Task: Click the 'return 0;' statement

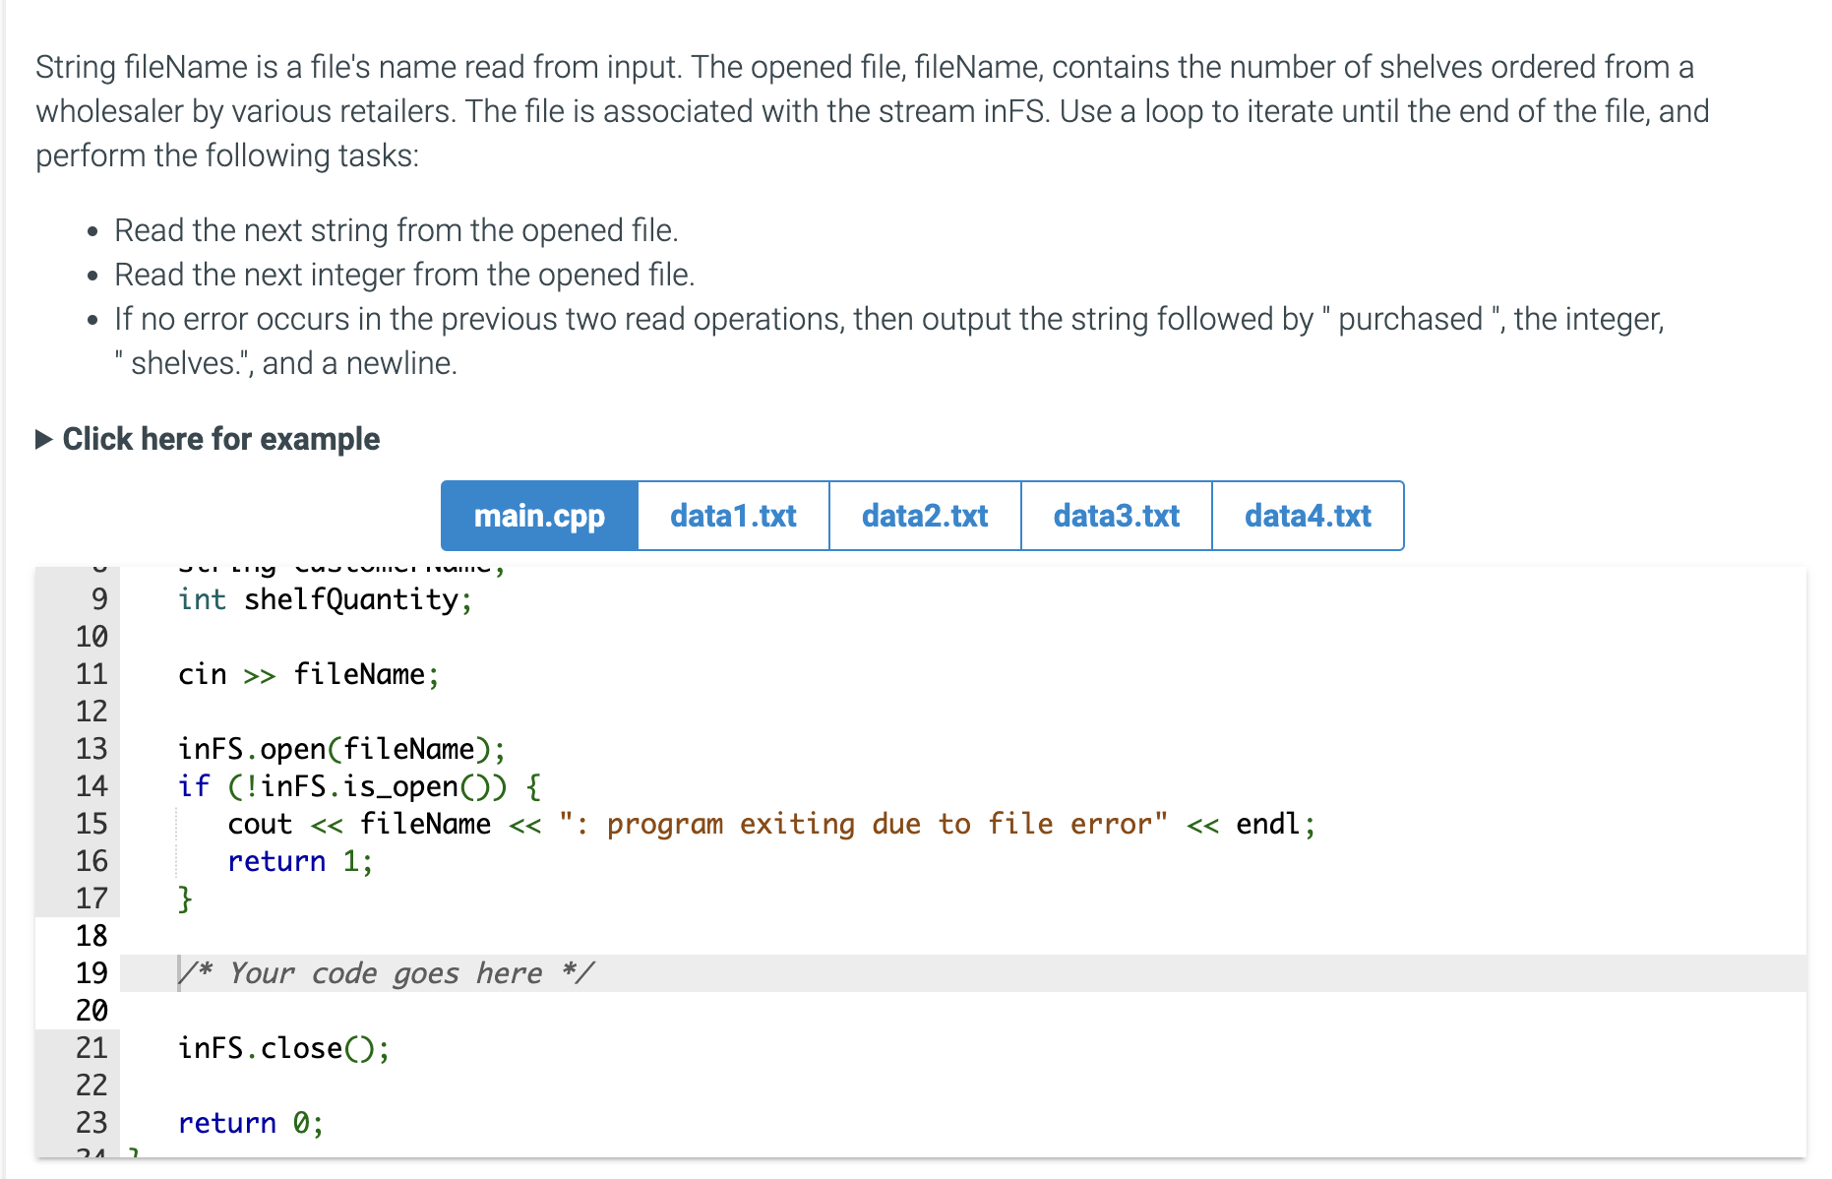Action: tap(250, 1122)
